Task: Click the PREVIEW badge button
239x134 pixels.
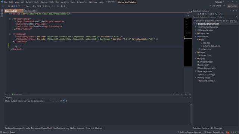Action: (x=232, y=6)
